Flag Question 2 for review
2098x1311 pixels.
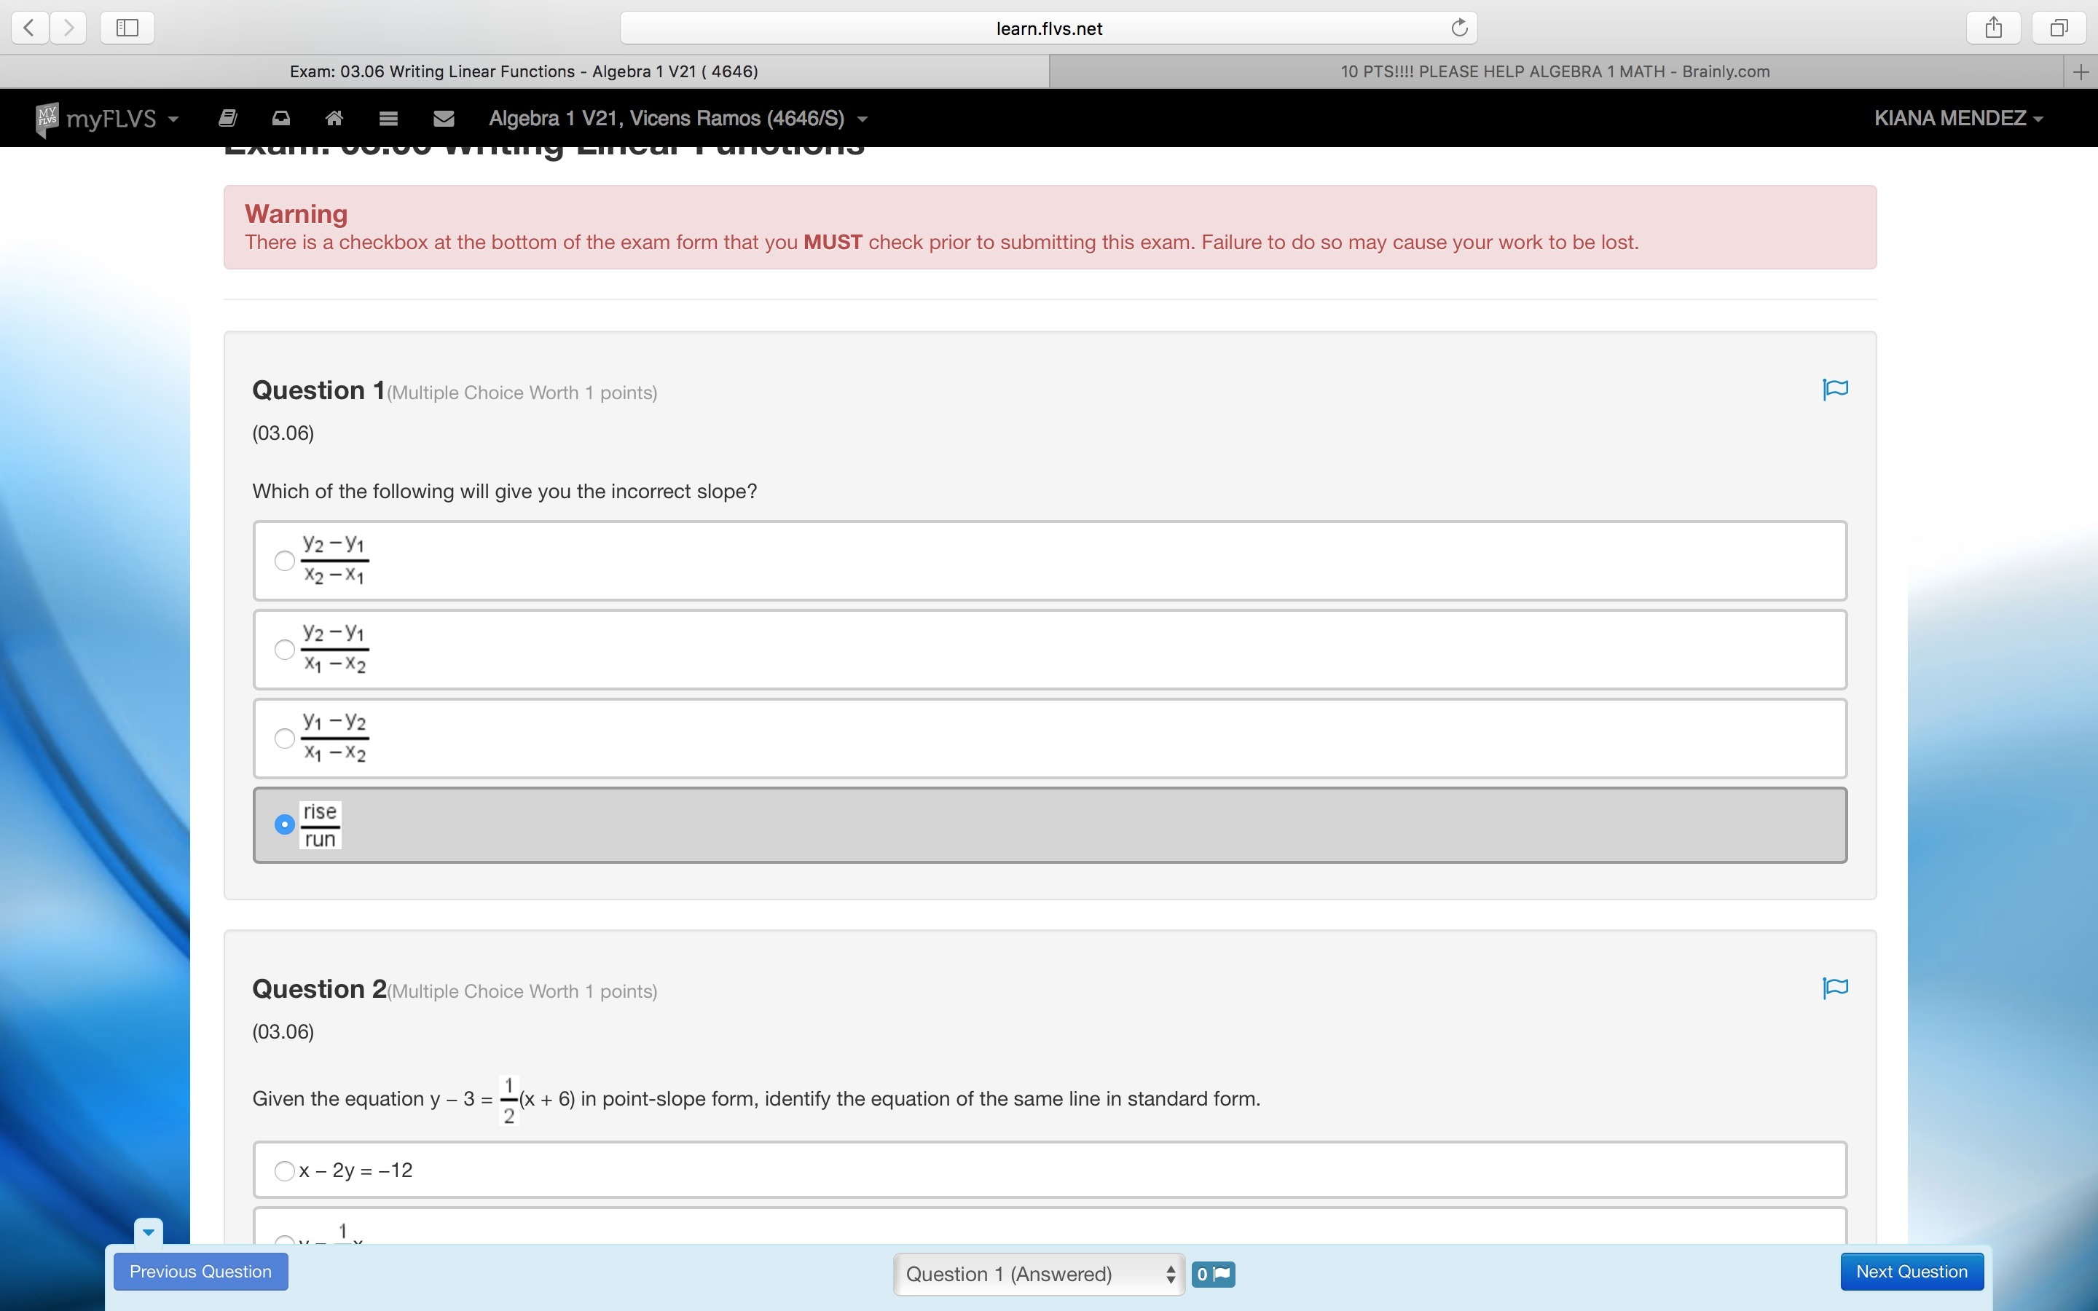pos(1834,988)
